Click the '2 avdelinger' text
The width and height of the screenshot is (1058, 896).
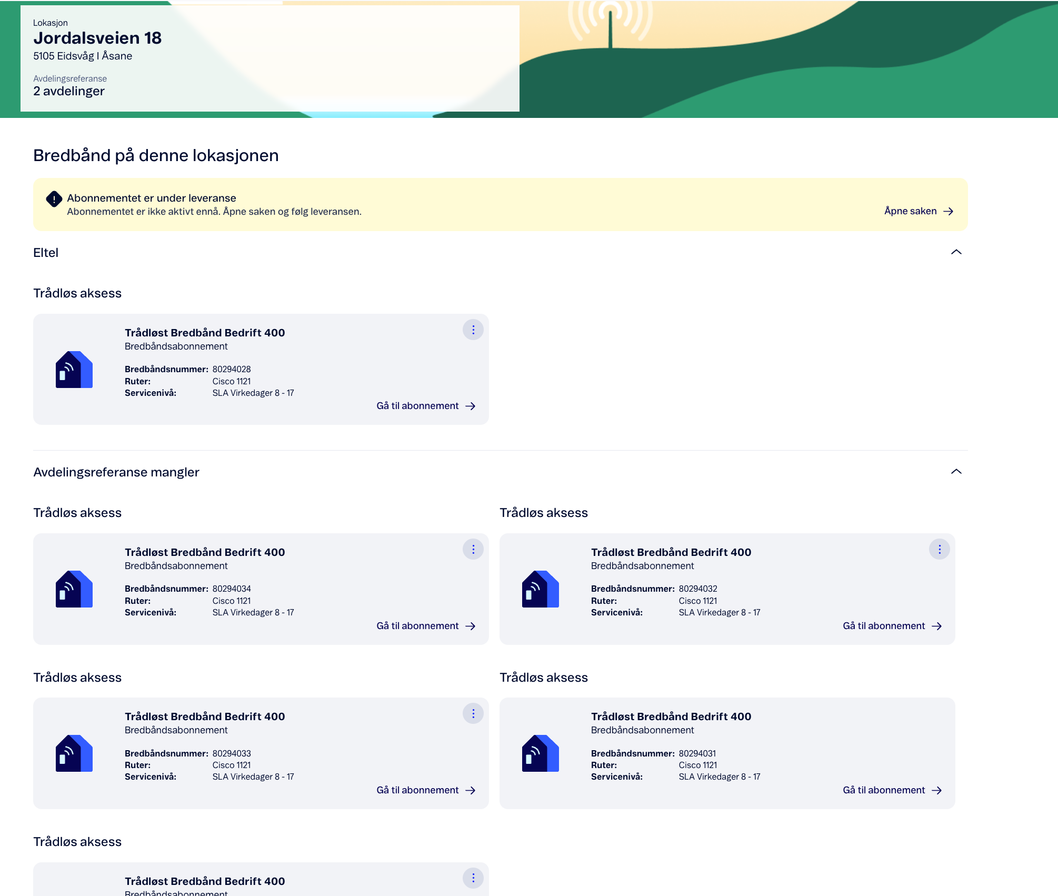pyautogui.click(x=69, y=91)
